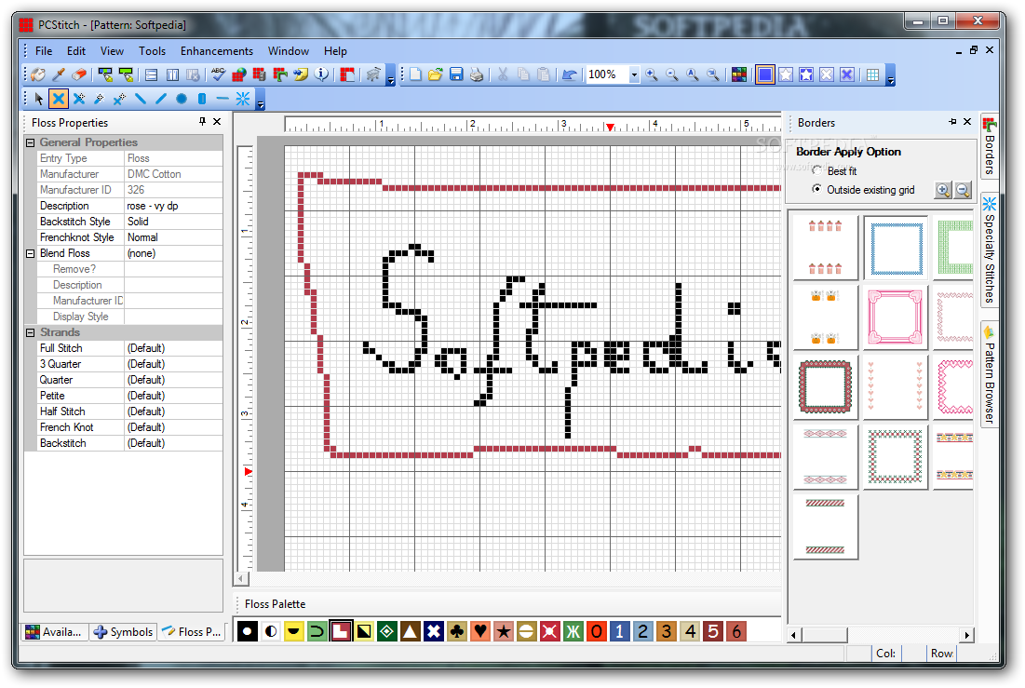
Task: Open the View menu
Action: [x=112, y=51]
